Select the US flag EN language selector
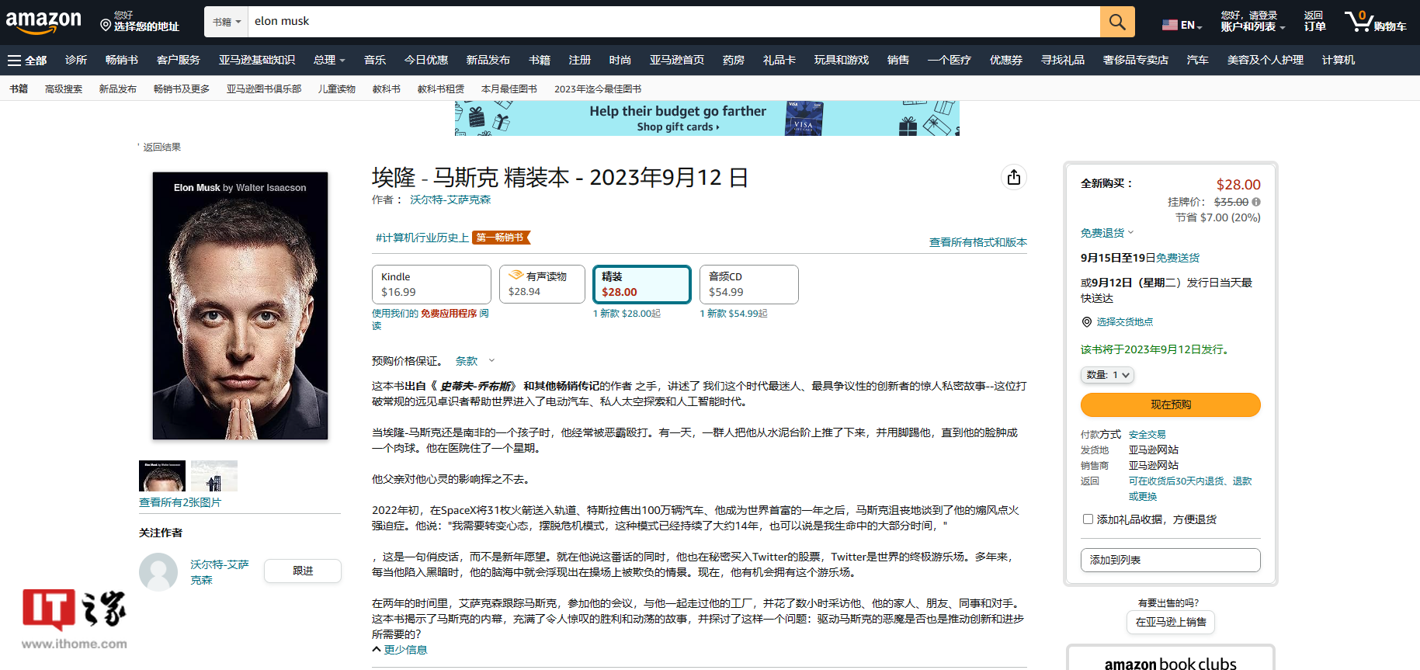Screen dimensions: 1420x670 (1182, 25)
